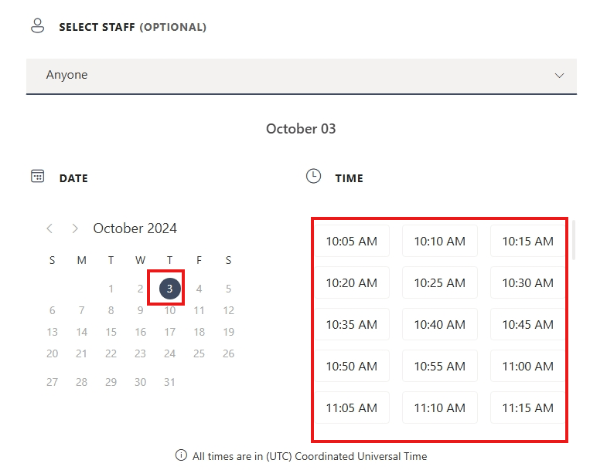Screen dimensions: 607x470
Task: Pick October 5 on the calendar
Action: click(228, 289)
